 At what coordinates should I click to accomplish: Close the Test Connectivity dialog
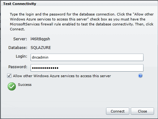coord(143,111)
